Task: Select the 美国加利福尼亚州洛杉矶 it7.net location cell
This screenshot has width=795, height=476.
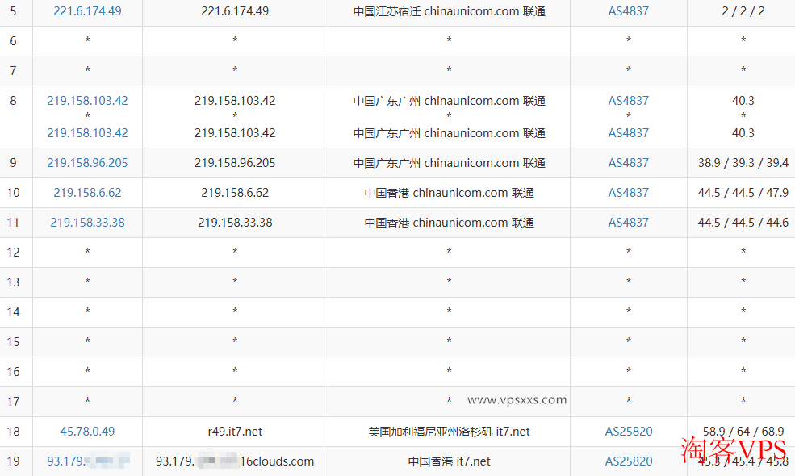Action: click(x=449, y=432)
